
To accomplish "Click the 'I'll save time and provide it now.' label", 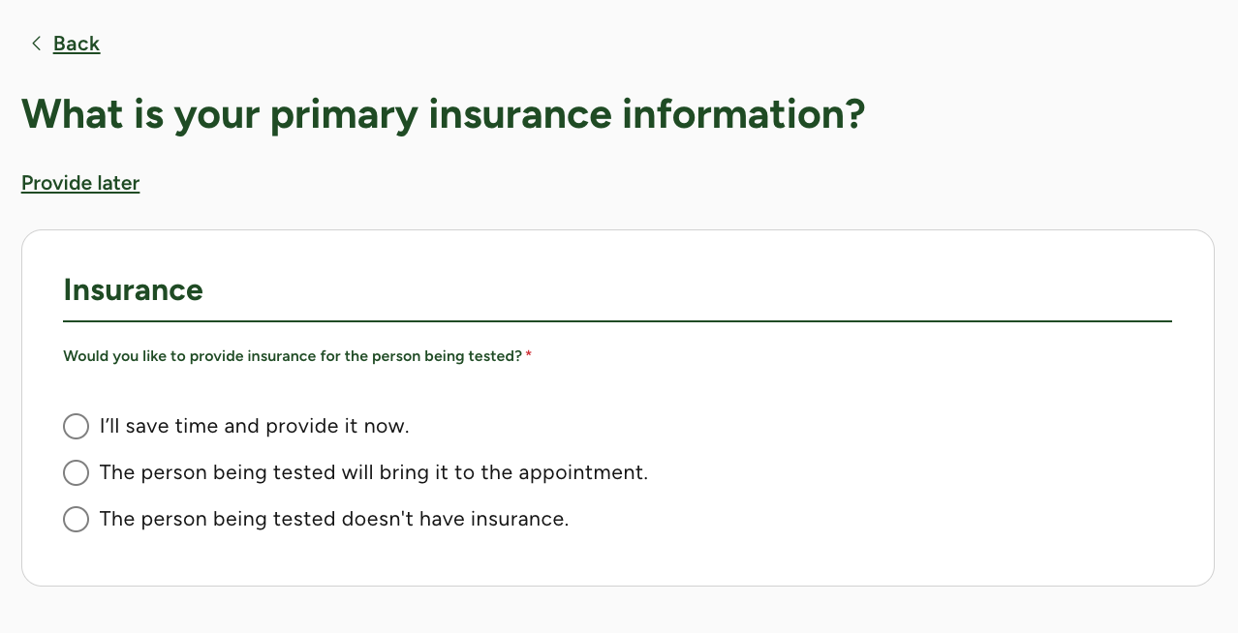I will click(254, 426).
